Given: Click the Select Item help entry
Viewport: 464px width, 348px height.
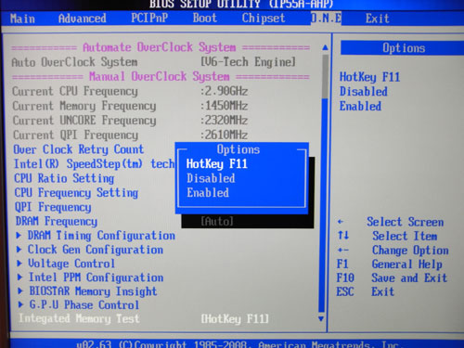Looking at the screenshot, I should point(388,236).
